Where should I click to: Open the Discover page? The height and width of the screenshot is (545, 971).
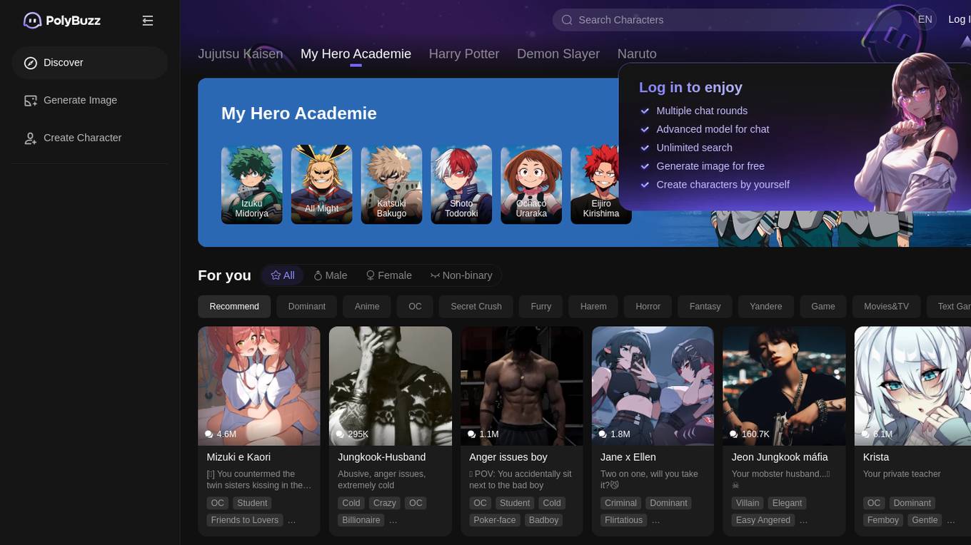pos(90,63)
